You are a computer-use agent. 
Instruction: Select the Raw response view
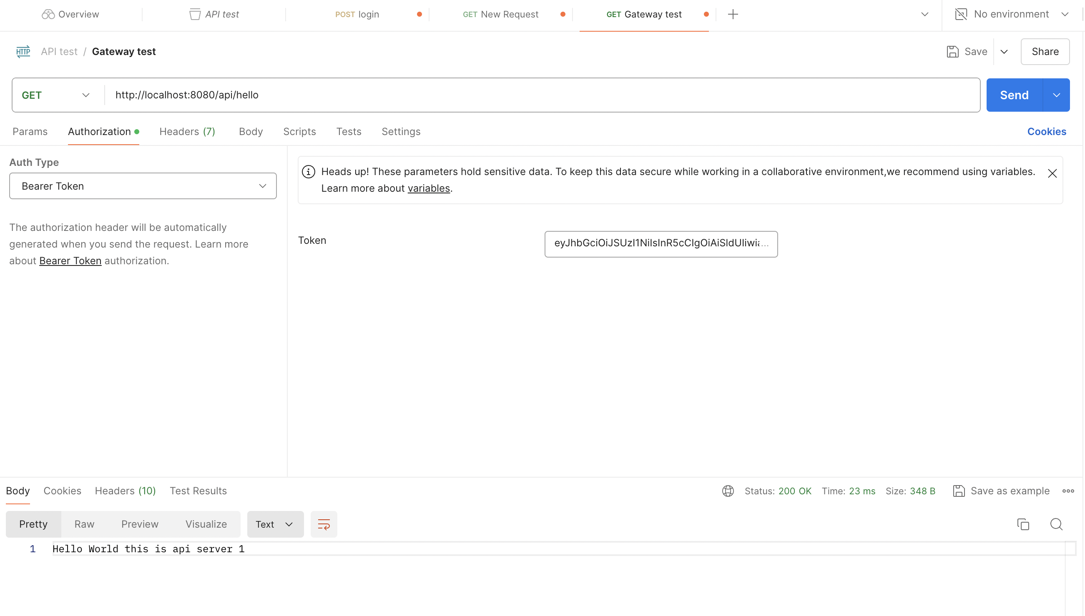point(84,524)
